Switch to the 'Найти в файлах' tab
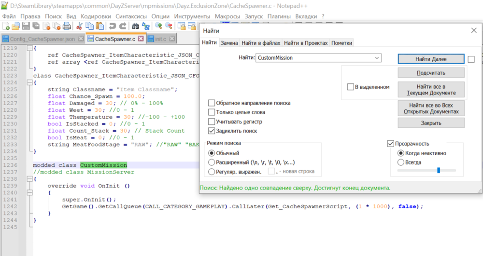Image resolution: width=483 pixels, height=256 pixels. tap(261, 43)
